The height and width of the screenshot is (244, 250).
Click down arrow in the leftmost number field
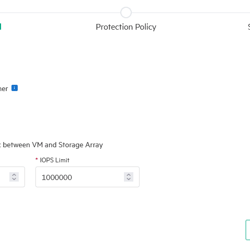14,179
